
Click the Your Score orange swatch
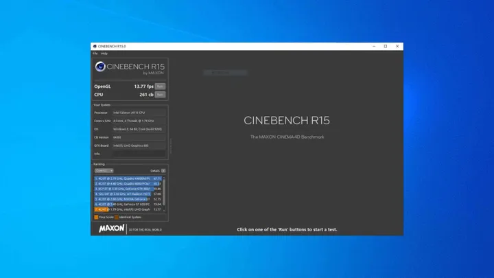[x=96, y=217]
